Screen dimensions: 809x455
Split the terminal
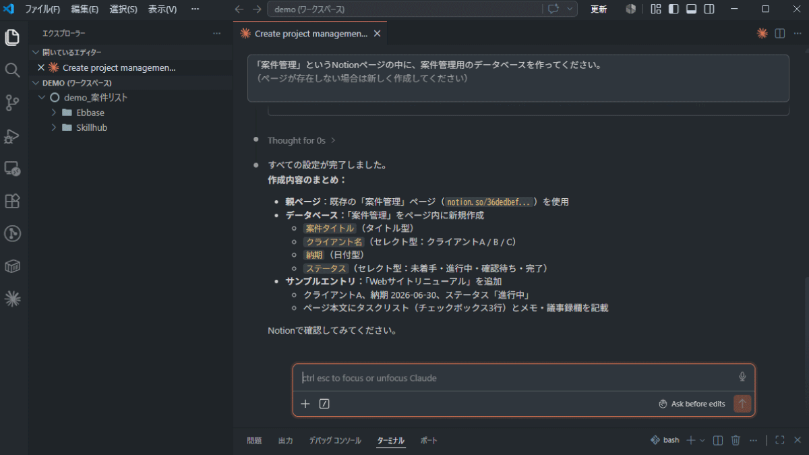pos(718,440)
